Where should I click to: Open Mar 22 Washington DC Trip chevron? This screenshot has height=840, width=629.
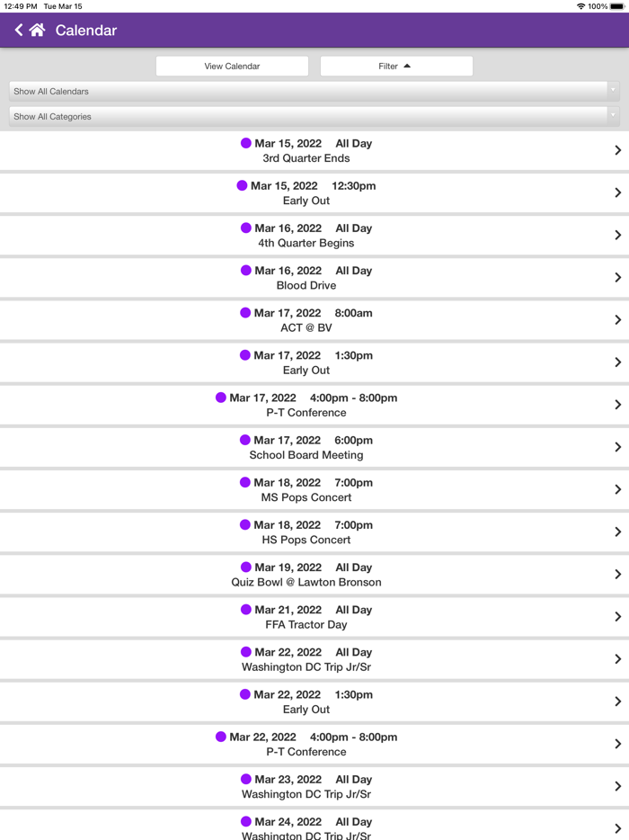617,659
